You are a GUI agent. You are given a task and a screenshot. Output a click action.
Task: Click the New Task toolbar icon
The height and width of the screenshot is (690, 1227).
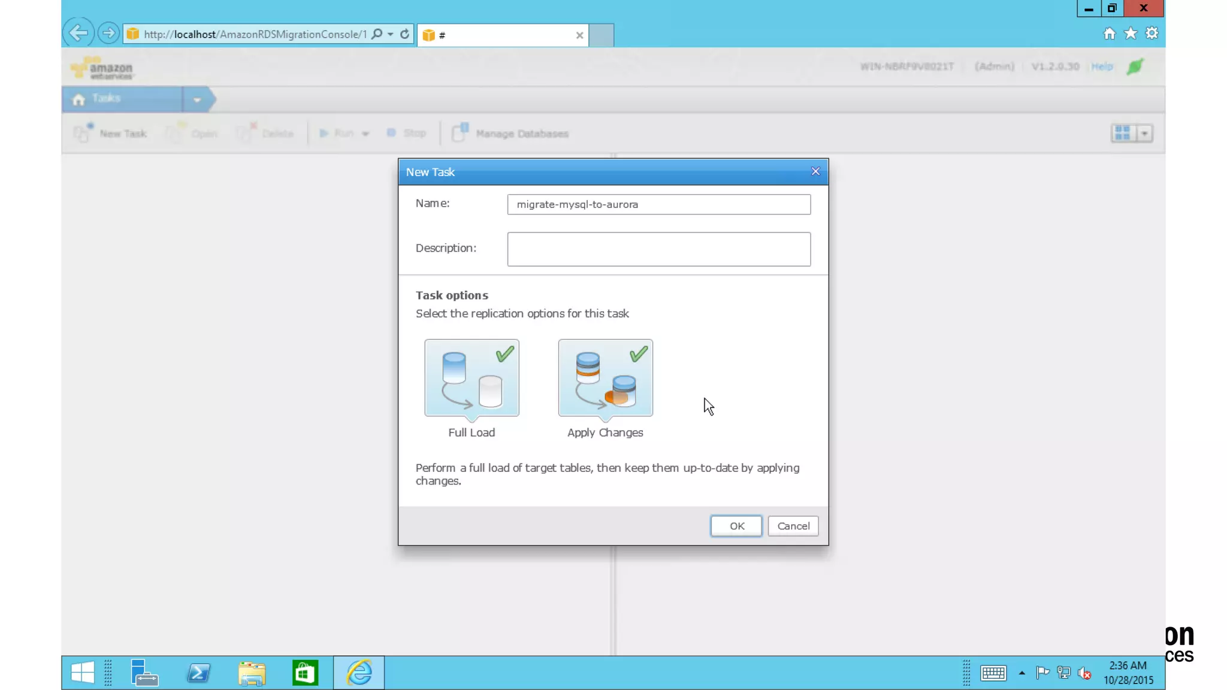(x=83, y=133)
